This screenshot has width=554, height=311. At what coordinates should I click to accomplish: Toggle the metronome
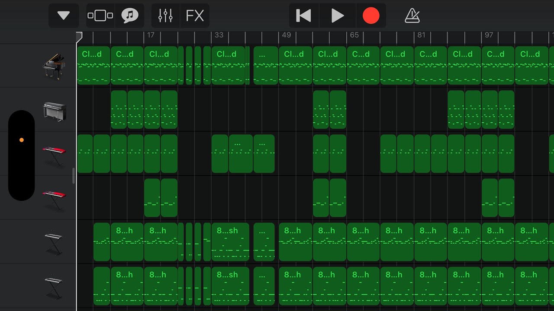(x=412, y=16)
